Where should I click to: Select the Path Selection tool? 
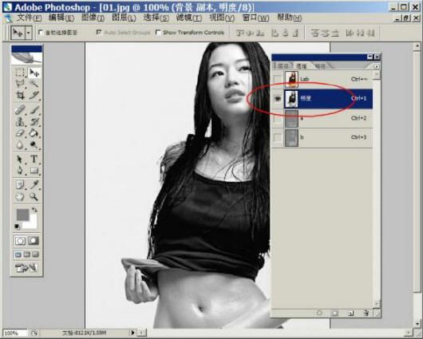point(20,159)
